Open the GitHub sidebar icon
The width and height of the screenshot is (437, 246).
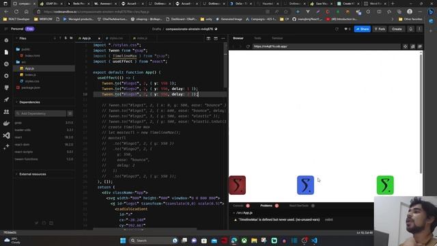click(x=6, y=87)
